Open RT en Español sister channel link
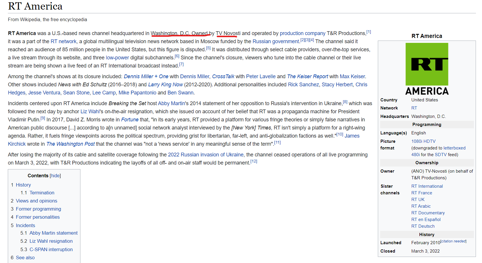 (x=426, y=220)
